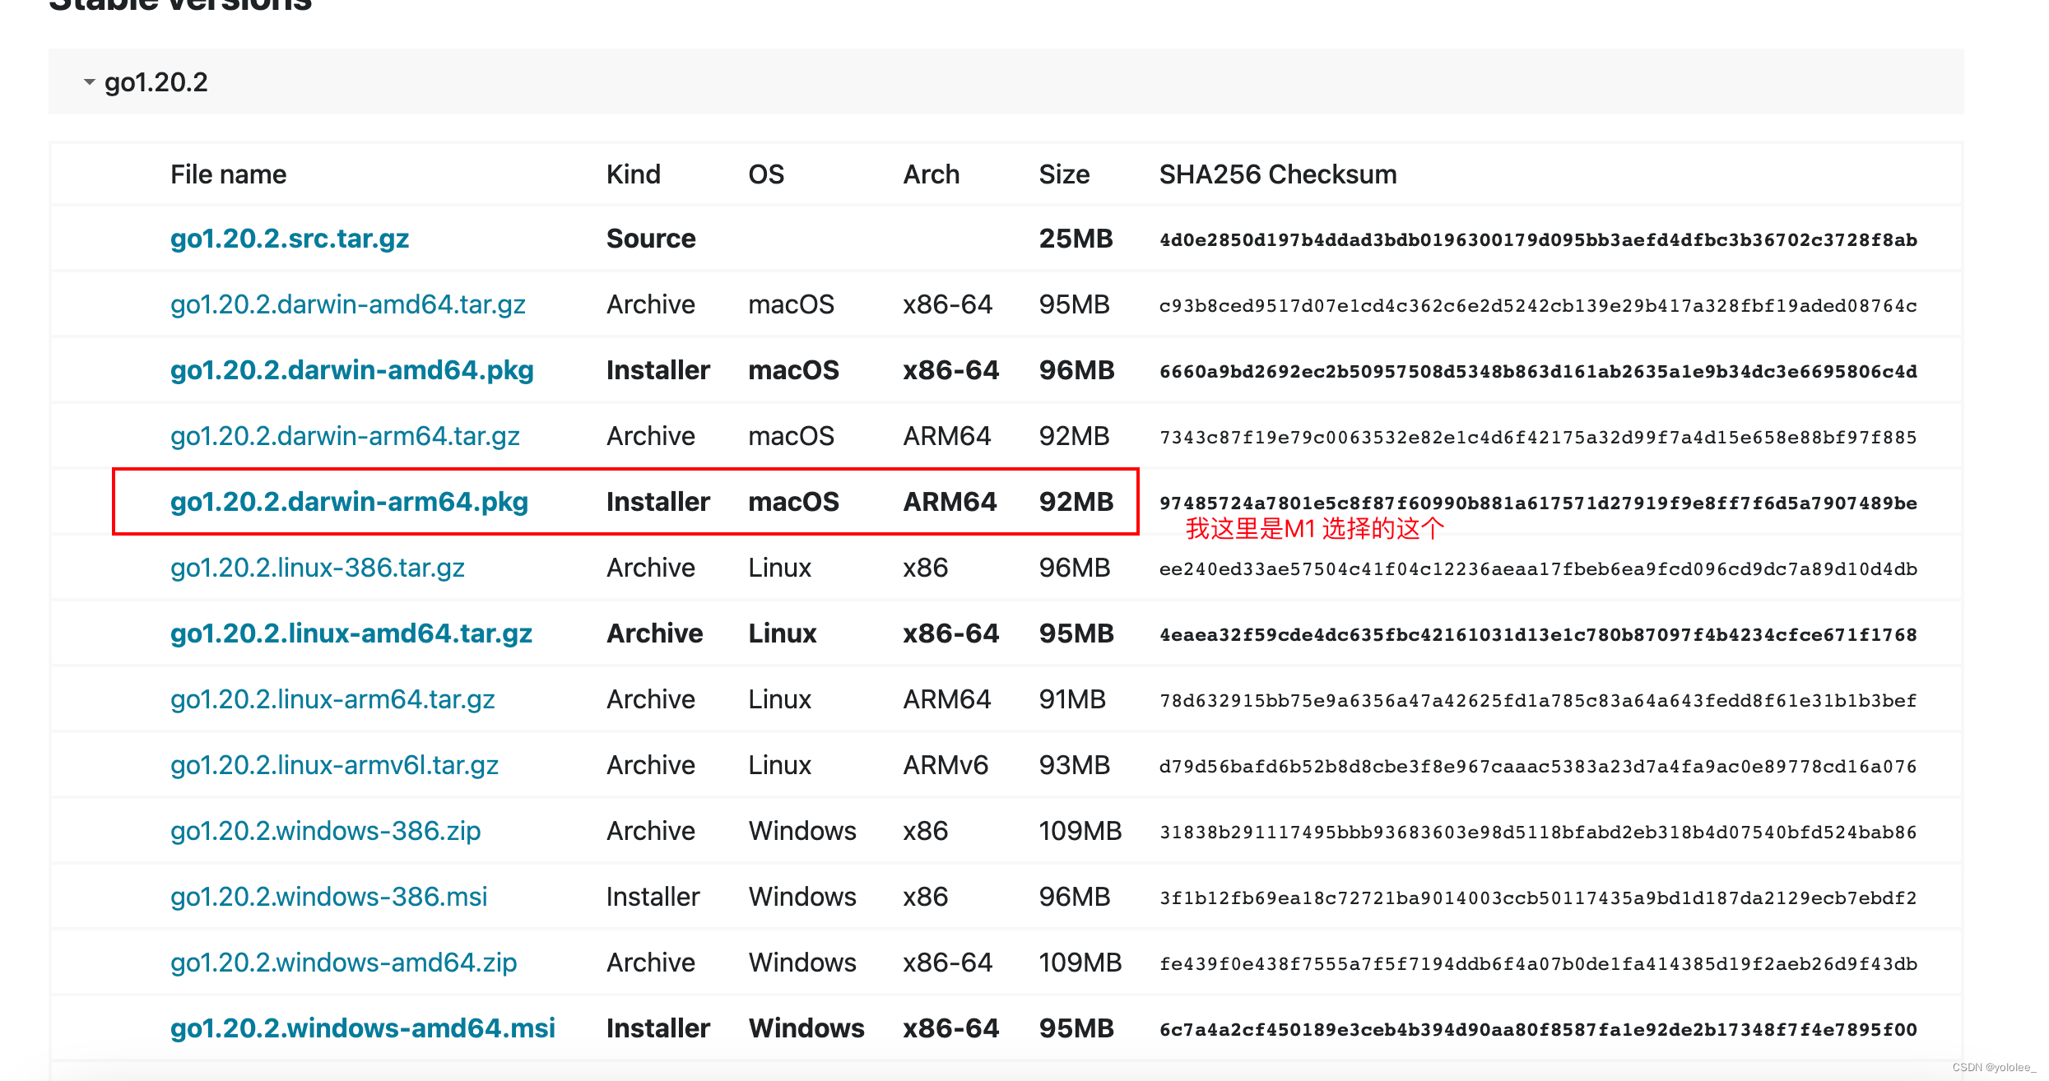Select the checksum starting 78d63291
This screenshot has height=1081, width=2049.
pyautogui.click(x=1538, y=701)
